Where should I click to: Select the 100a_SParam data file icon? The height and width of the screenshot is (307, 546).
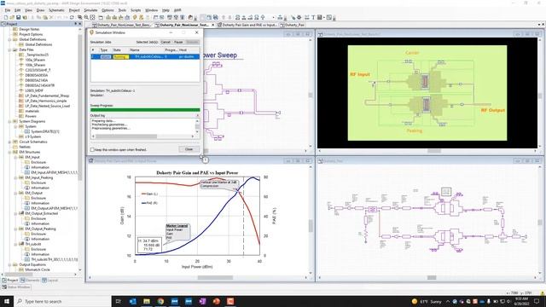(x=21, y=60)
